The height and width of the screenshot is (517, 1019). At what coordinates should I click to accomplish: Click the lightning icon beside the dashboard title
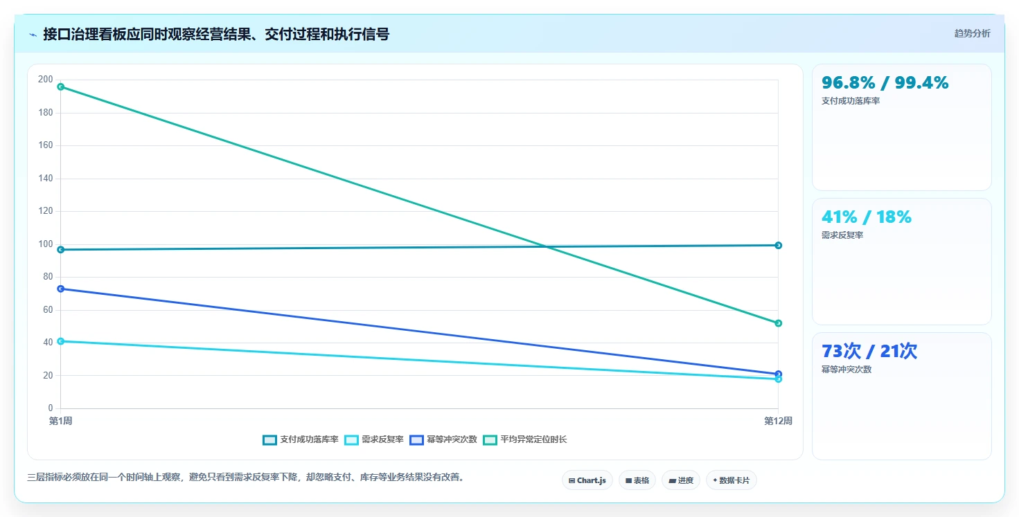33,34
